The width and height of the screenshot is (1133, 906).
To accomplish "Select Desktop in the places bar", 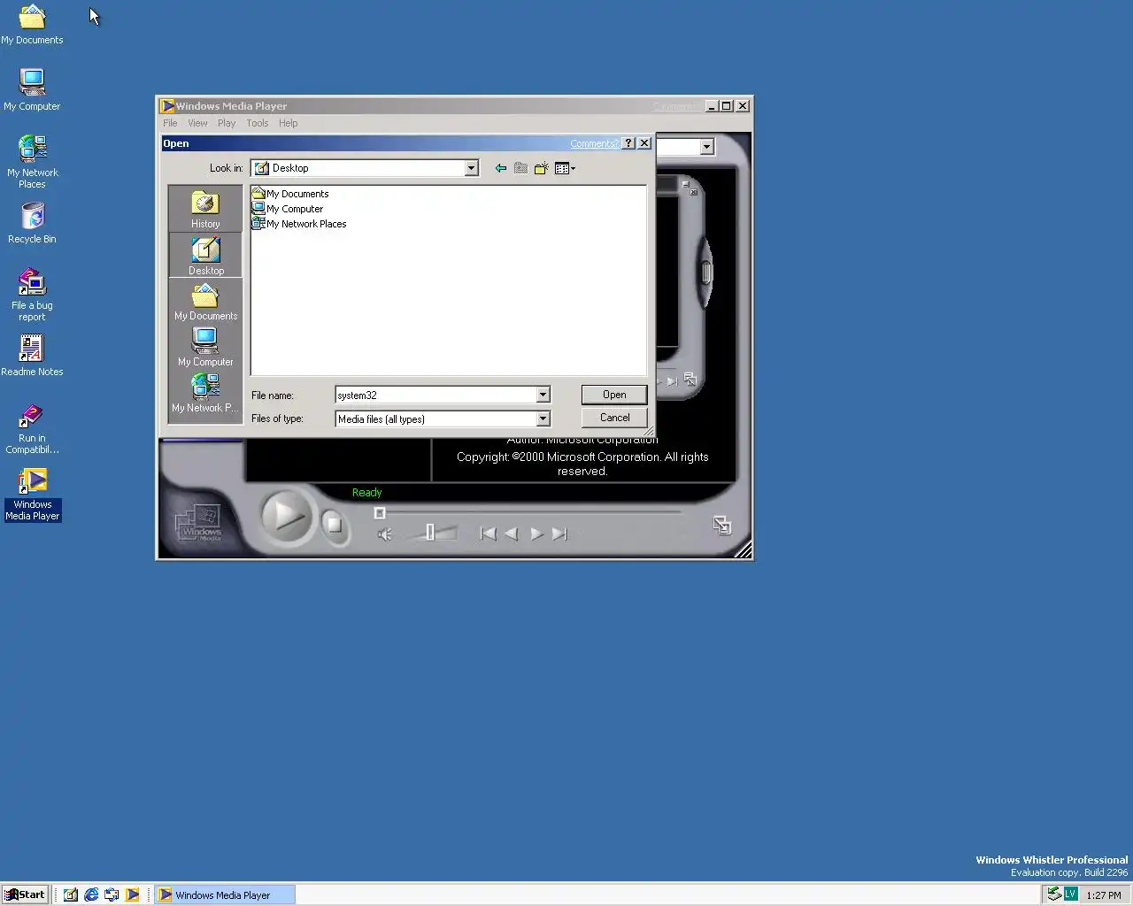I will point(205,256).
